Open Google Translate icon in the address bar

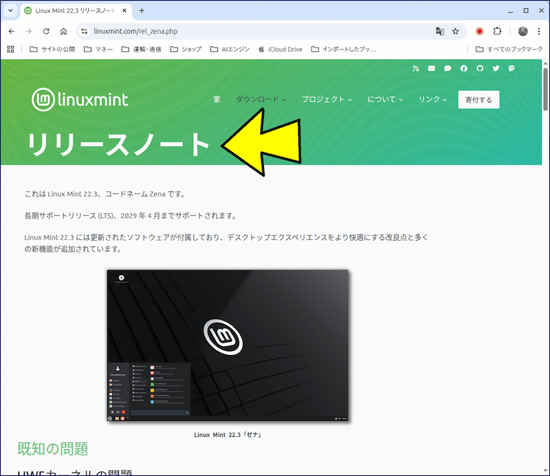click(441, 31)
